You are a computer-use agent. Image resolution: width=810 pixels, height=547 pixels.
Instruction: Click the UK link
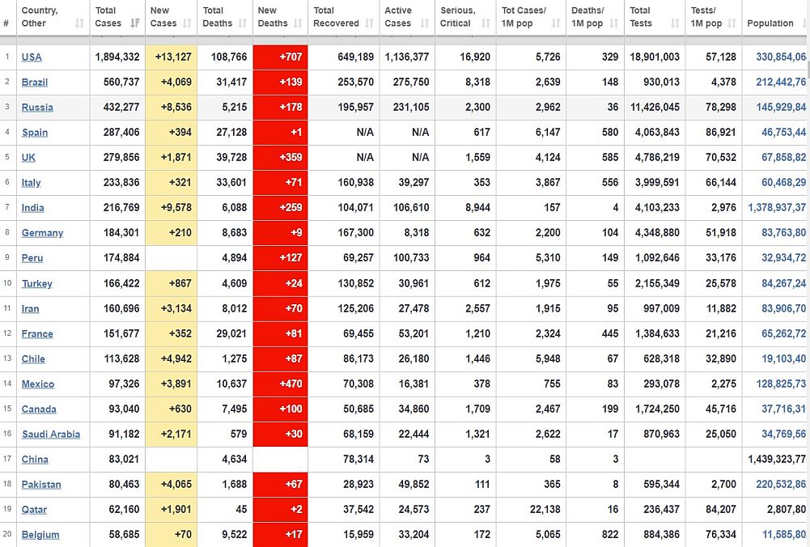28,158
